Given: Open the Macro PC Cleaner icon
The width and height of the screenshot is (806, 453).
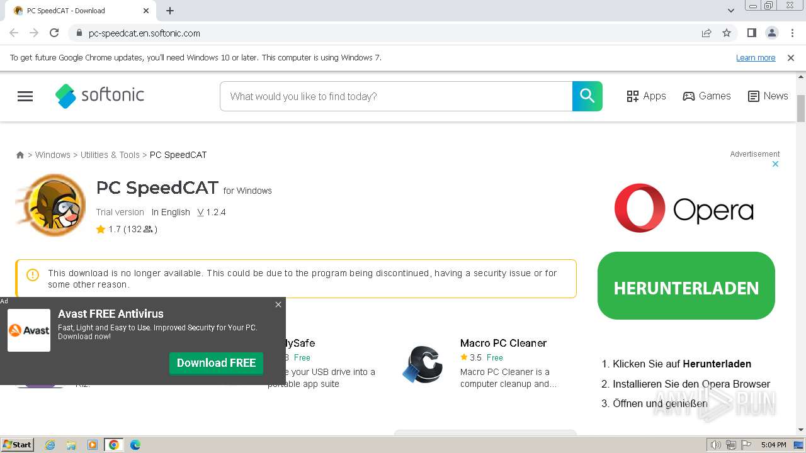Looking at the screenshot, I should pos(423,364).
